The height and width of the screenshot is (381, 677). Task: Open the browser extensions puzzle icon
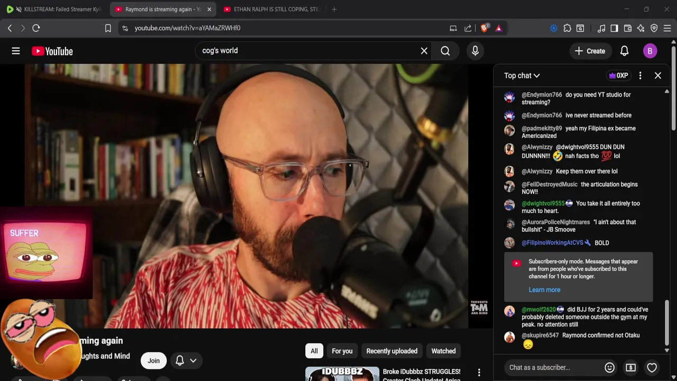click(x=567, y=28)
